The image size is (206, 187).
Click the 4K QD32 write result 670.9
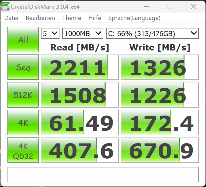click(160, 150)
